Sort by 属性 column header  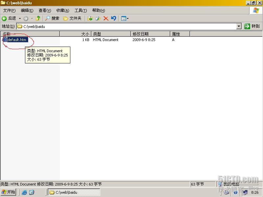click(x=180, y=34)
